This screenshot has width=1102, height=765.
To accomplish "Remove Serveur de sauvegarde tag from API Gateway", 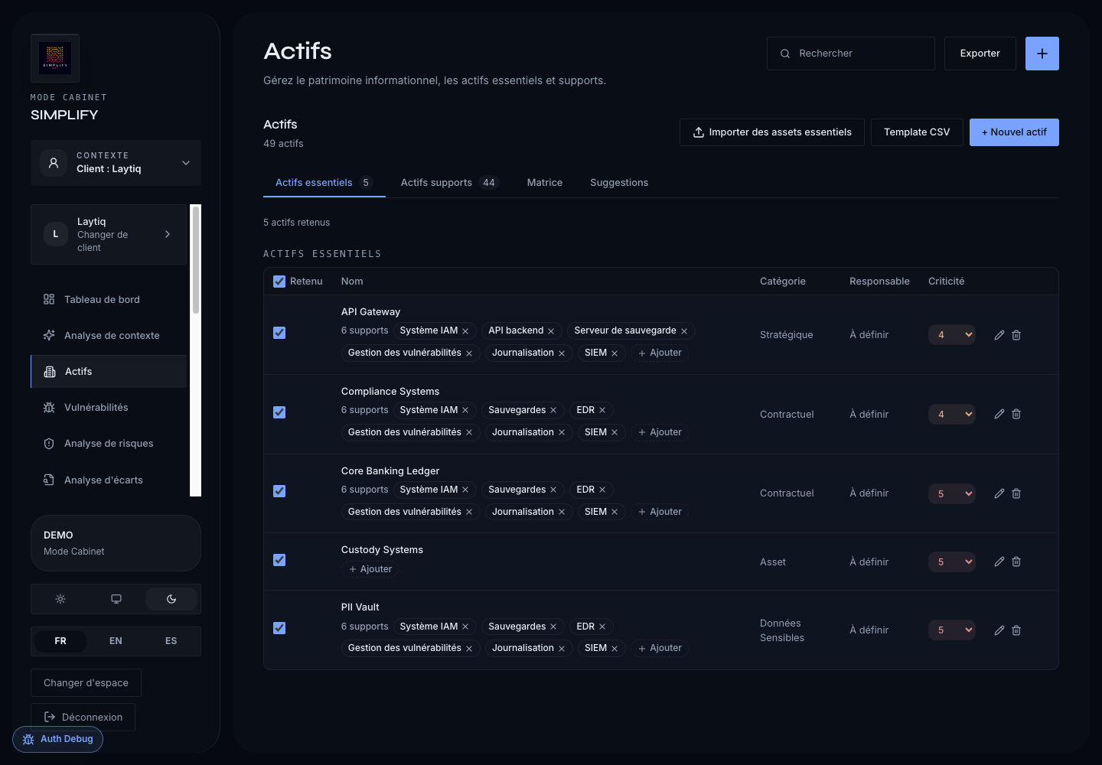I will click(x=684, y=331).
